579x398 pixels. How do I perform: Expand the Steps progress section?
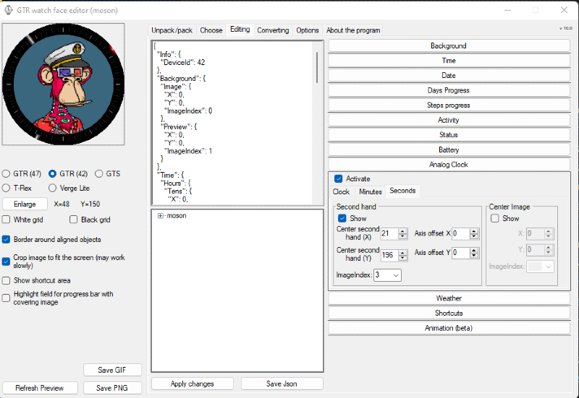(449, 105)
